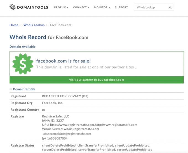Click the Registrar Status label
This screenshot has height=153, width=188.
point(23,146)
